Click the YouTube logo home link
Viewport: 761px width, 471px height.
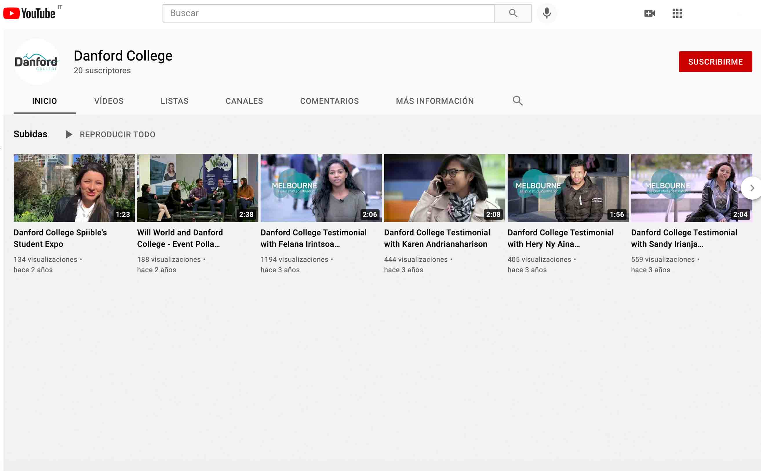29,13
